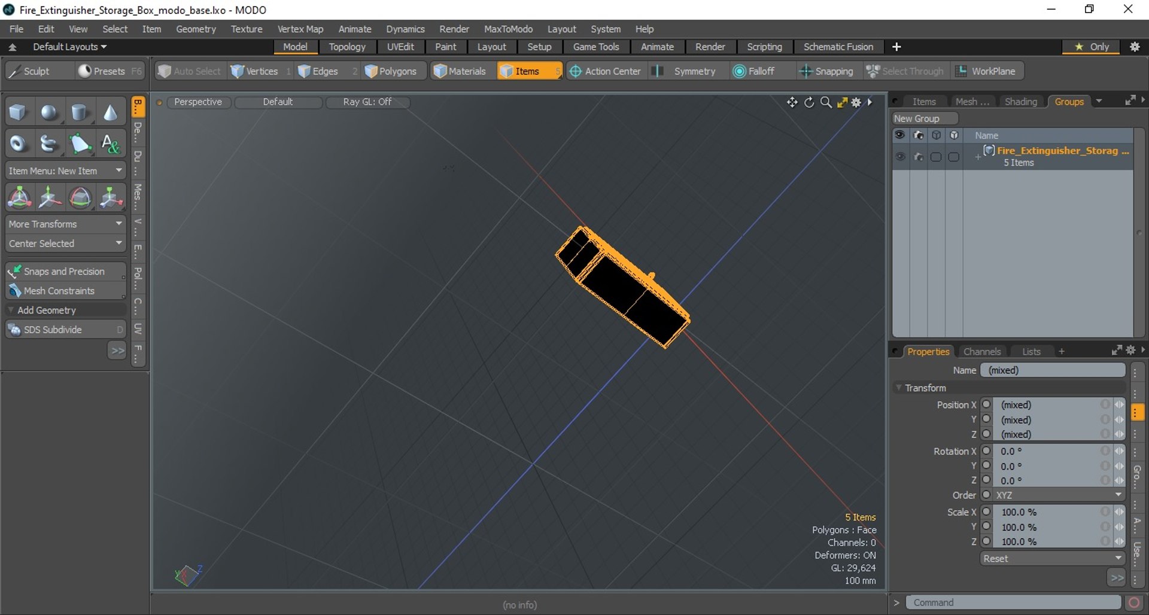This screenshot has width=1149, height=615.
Task: Switch to Polygons selection mode
Action: click(394, 71)
